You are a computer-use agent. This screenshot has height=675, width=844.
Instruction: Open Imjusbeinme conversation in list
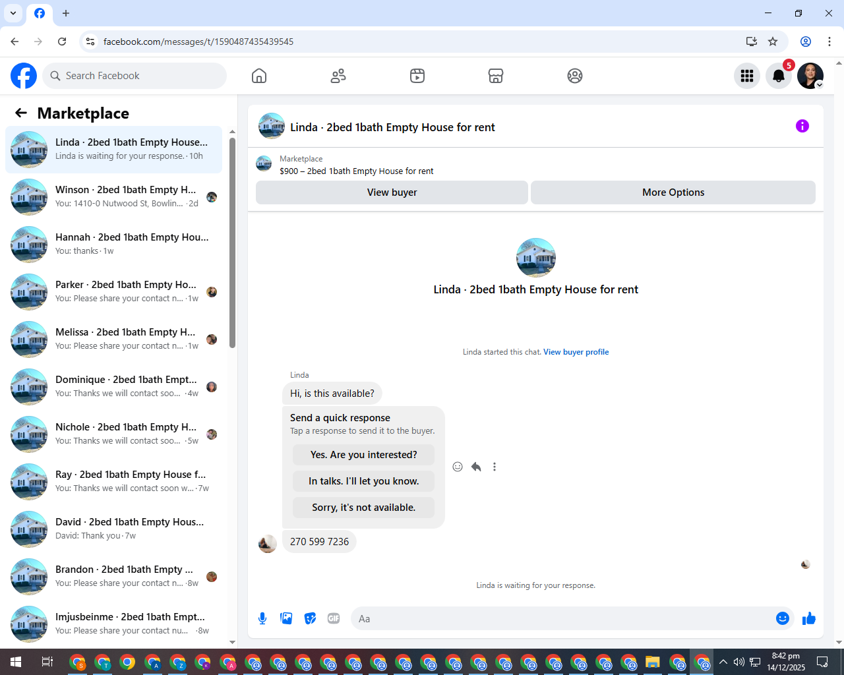coord(113,624)
